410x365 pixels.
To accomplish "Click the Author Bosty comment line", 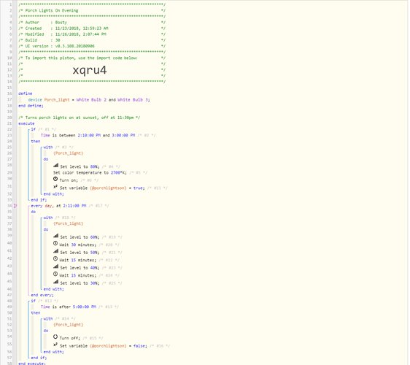I will coord(92,23).
